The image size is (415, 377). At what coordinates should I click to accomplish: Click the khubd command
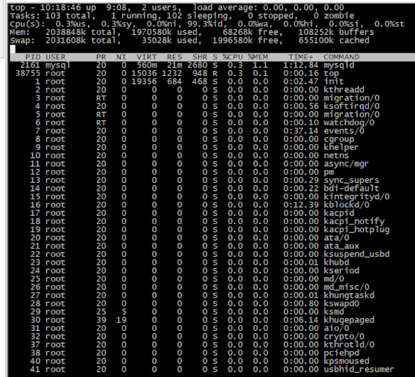[336, 262]
